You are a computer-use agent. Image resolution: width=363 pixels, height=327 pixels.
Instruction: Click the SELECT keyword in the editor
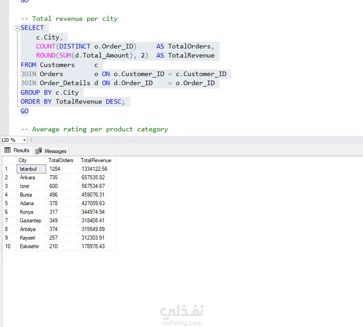point(32,28)
